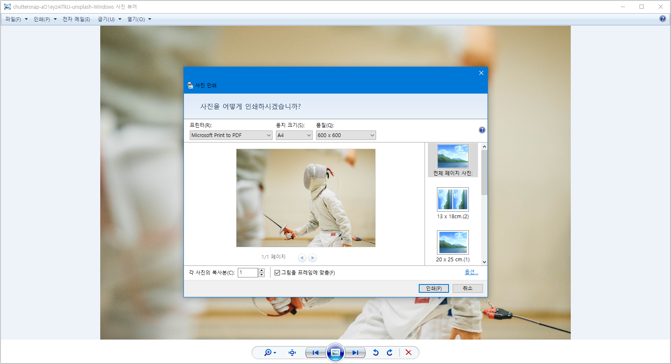Open the 인쇄(P) menu in viewer
671x364 pixels.
45,19
